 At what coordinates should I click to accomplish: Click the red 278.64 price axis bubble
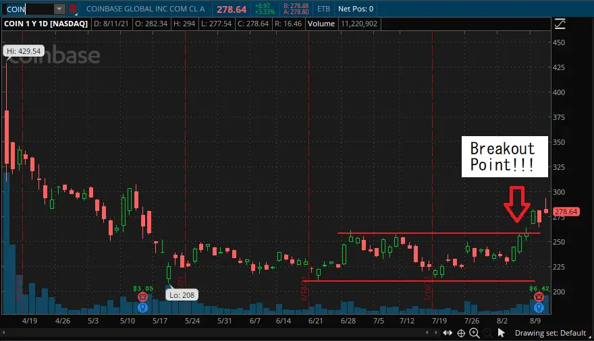tap(566, 212)
